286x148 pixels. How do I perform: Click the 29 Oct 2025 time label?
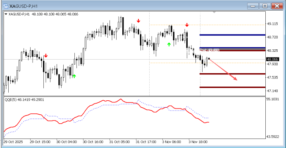13,142
